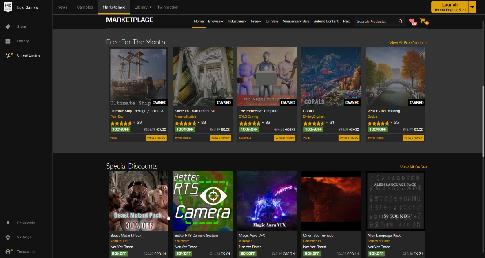Open the Magic Aura VFX thumbnail
485x258 pixels.
[267, 201]
